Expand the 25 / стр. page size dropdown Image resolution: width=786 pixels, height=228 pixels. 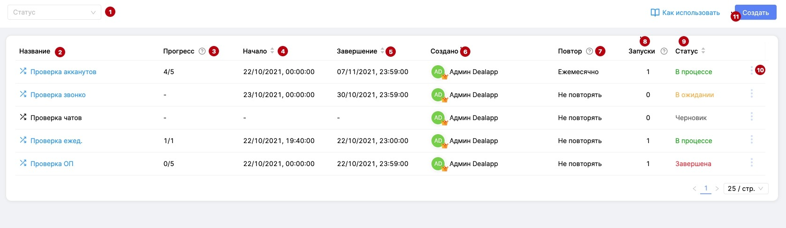point(746,189)
